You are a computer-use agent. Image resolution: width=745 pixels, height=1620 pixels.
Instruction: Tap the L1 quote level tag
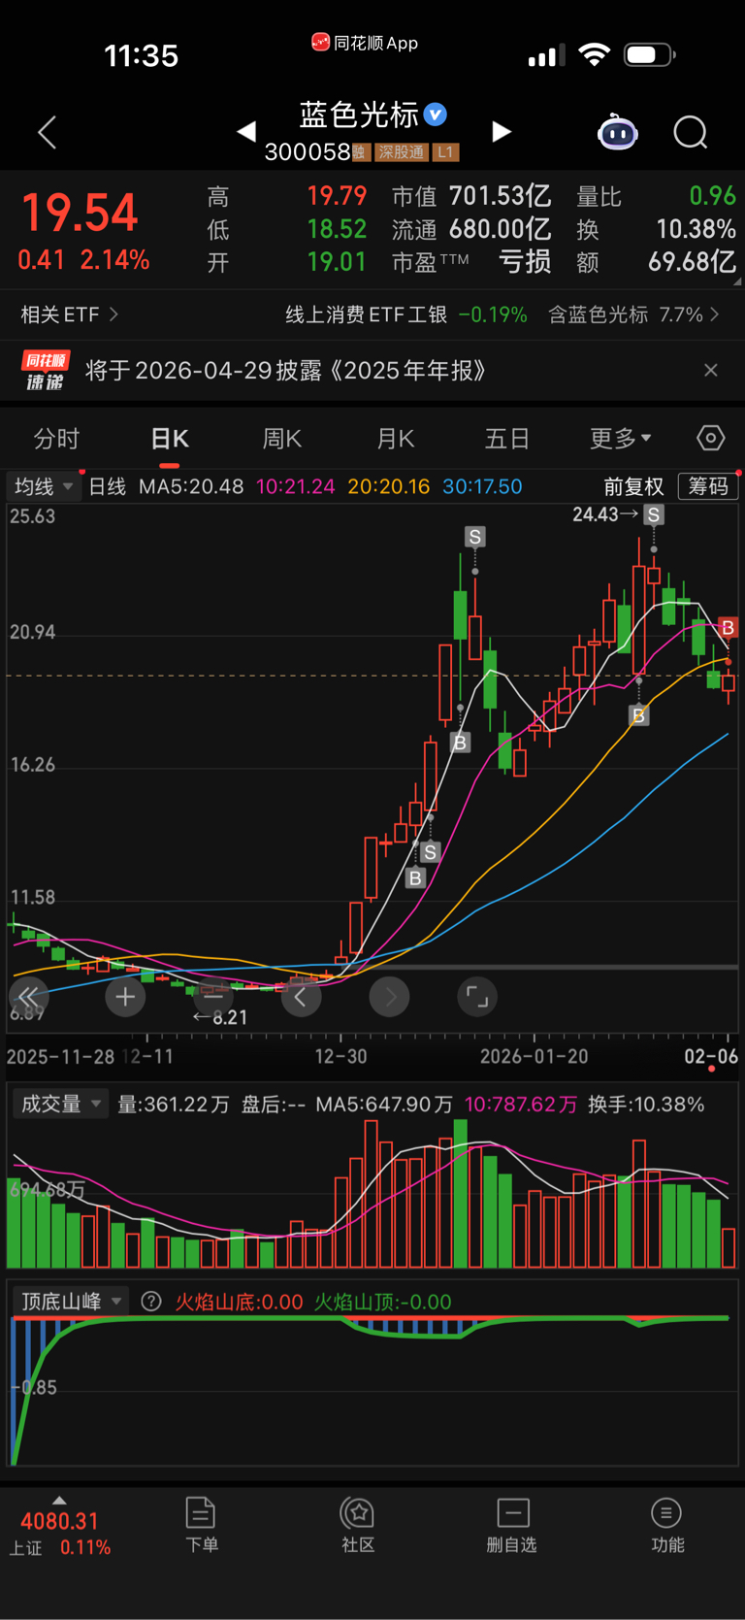pos(445,152)
